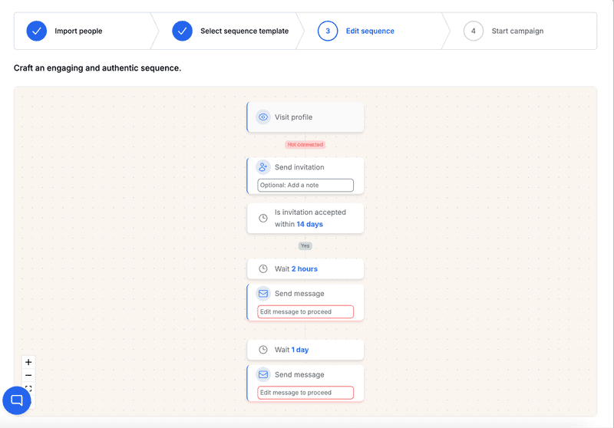614x428 pixels.
Task: Click the clock icon next to Wait 2 hours
Action: coord(263,268)
